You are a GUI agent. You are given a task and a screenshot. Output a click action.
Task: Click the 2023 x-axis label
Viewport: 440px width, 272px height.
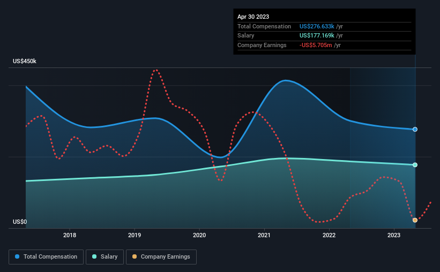click(394, 235)
